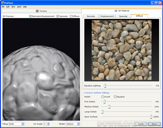Click the Equalize Lighting slider handle

point(105,86)
